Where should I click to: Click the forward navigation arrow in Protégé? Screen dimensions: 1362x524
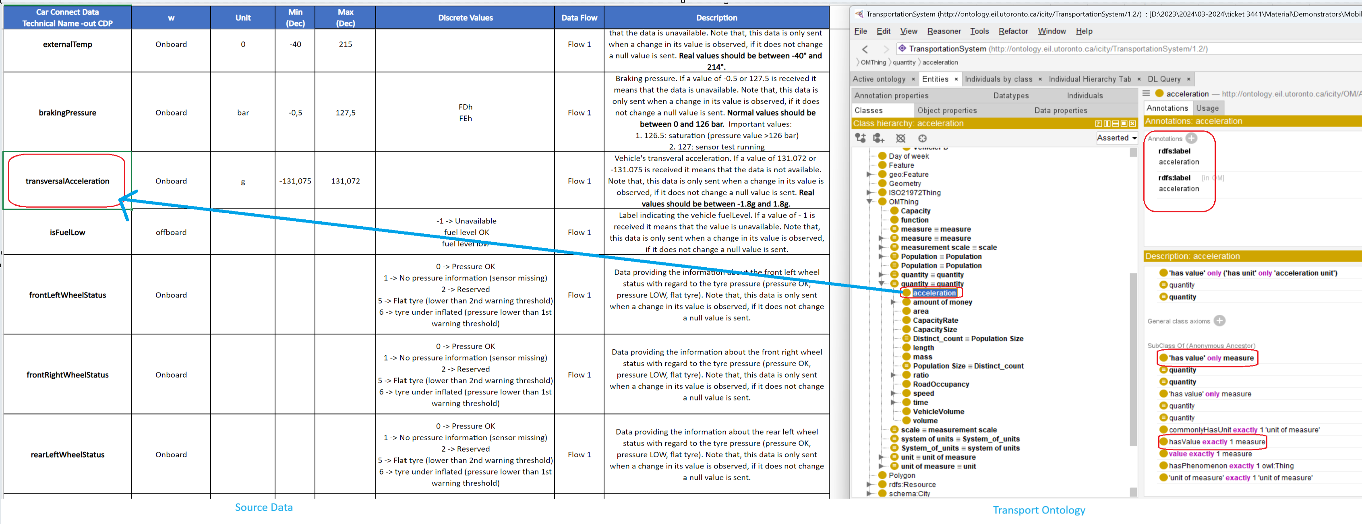886,49
